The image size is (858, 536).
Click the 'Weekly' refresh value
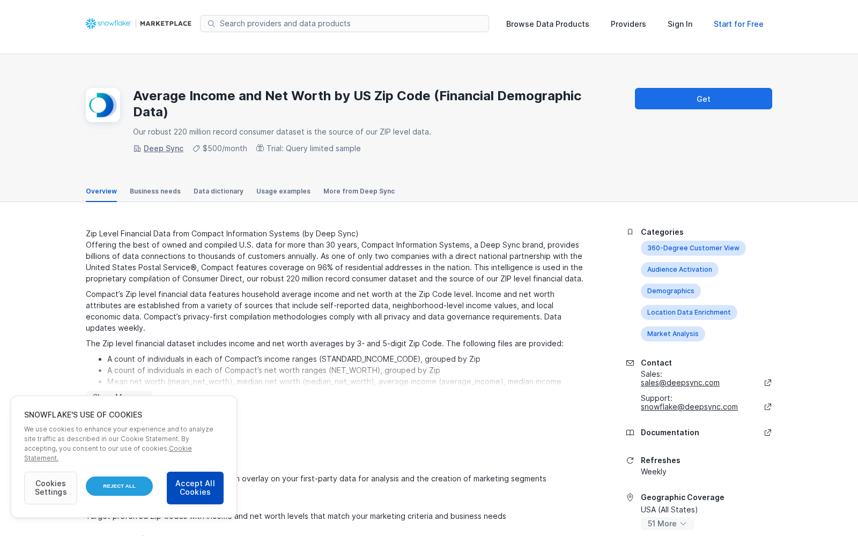[653, 472]
